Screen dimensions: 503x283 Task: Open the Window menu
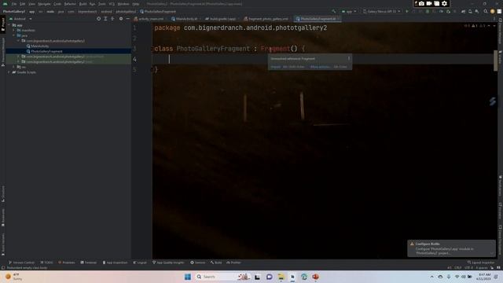(x=123, y=4)
